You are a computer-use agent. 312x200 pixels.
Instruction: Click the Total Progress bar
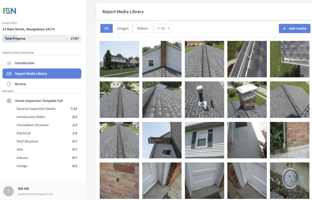[42, 39]
